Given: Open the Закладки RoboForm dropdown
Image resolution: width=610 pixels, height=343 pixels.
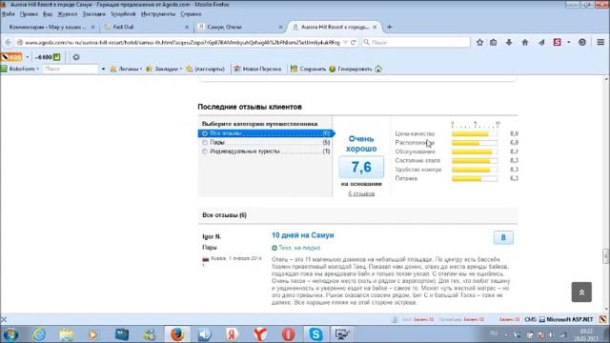Looking at the screenshot, I should (164, 69).
